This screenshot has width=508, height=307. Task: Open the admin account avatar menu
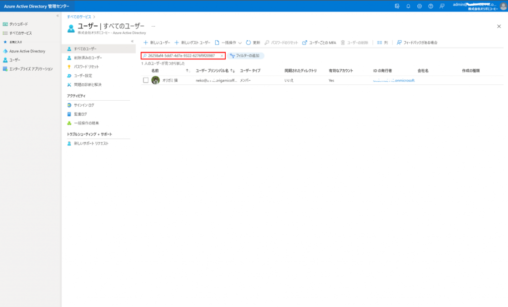tap(503, 6)
